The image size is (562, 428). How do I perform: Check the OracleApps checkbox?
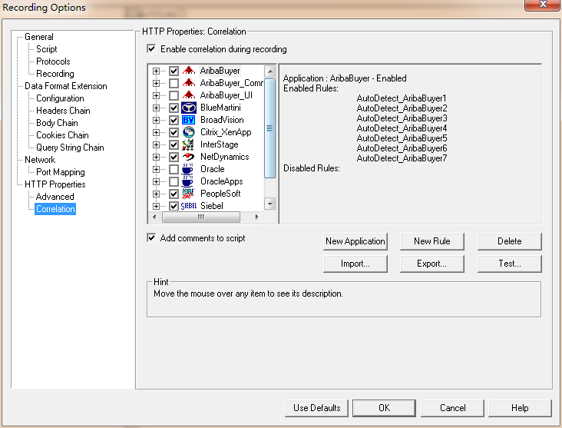pos(174,181)
